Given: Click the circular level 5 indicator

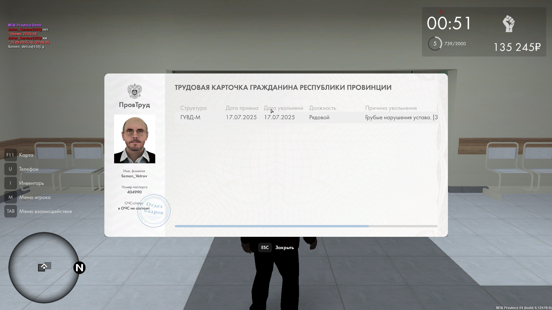Looking at the screenshot, I should [x=435, y=44].
